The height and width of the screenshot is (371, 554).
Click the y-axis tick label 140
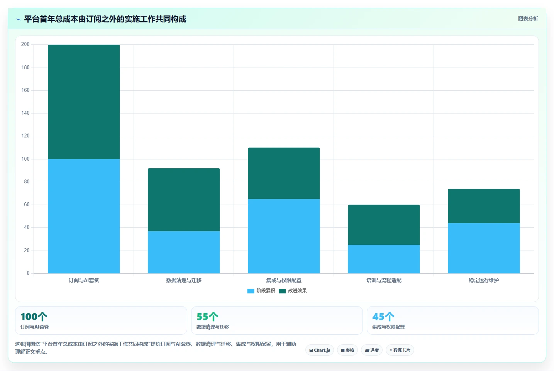tap(25, 113)
